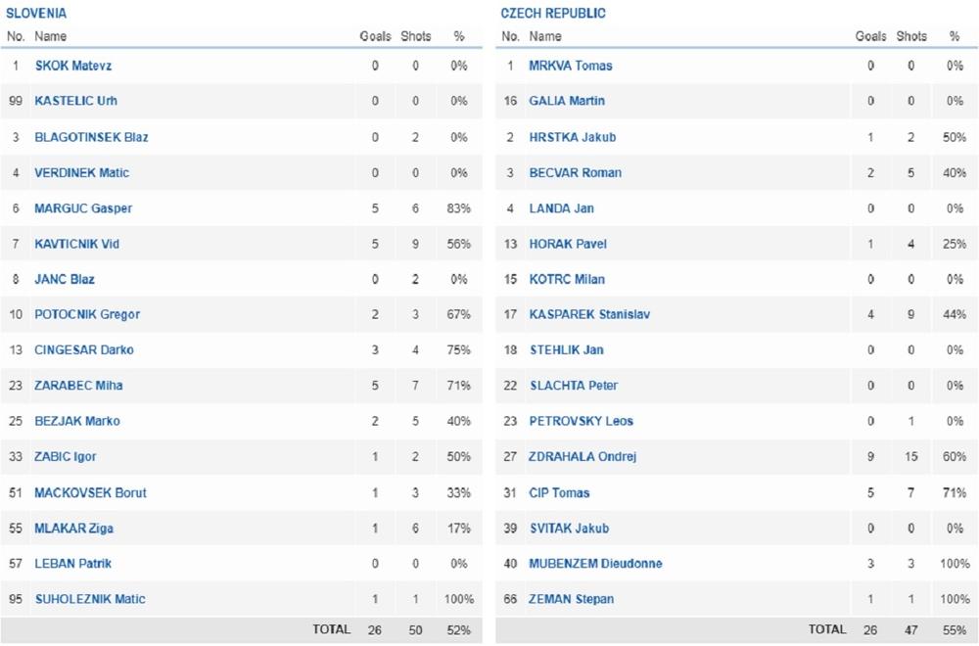Click HRSTKA Jakub player link
The image size is (979, 646).
click(x=573, y=137)
